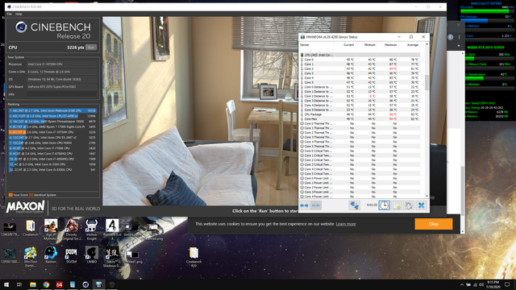Screen dimensions: 516x290
Task: Open the Learn more cookie link
Action: pyautogui.click(x=346, y=224)
